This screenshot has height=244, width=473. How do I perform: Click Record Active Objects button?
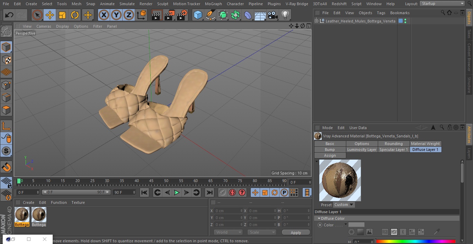[x=223, y=192]
